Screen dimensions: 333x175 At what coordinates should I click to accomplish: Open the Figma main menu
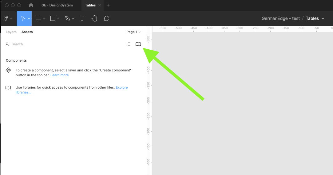tap(8, 18)
